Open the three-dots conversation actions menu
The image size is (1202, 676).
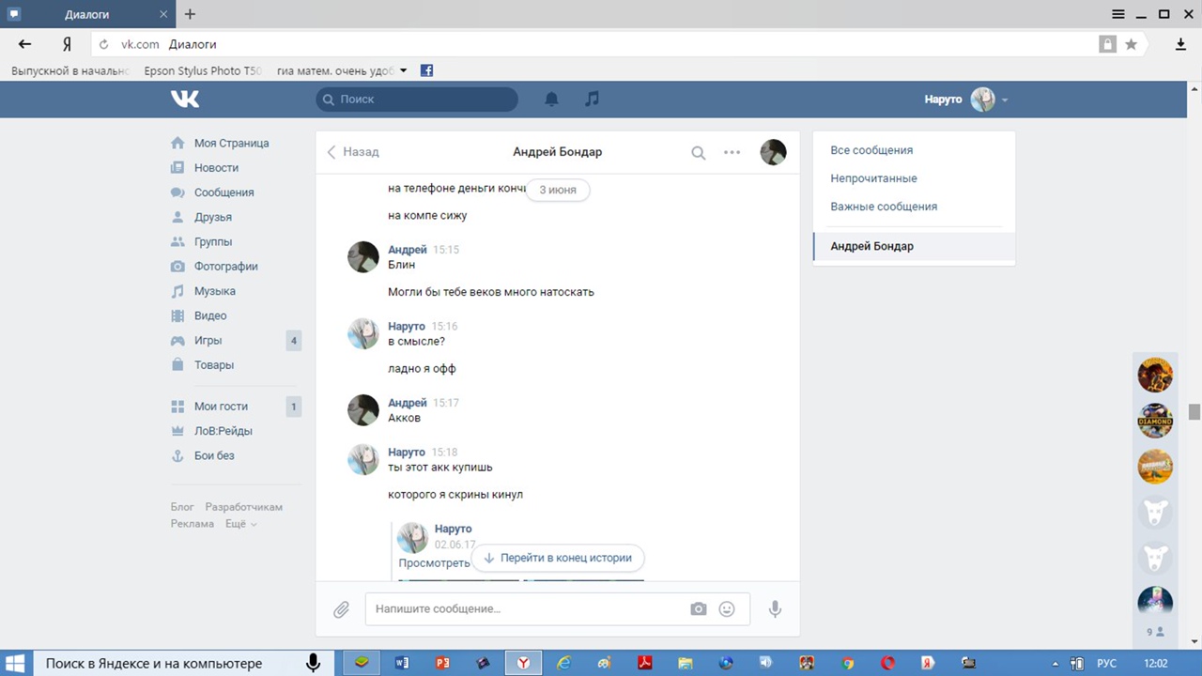(732, 152)
